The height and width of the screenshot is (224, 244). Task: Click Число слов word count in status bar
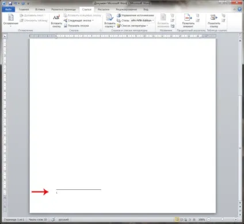point(38,219)
